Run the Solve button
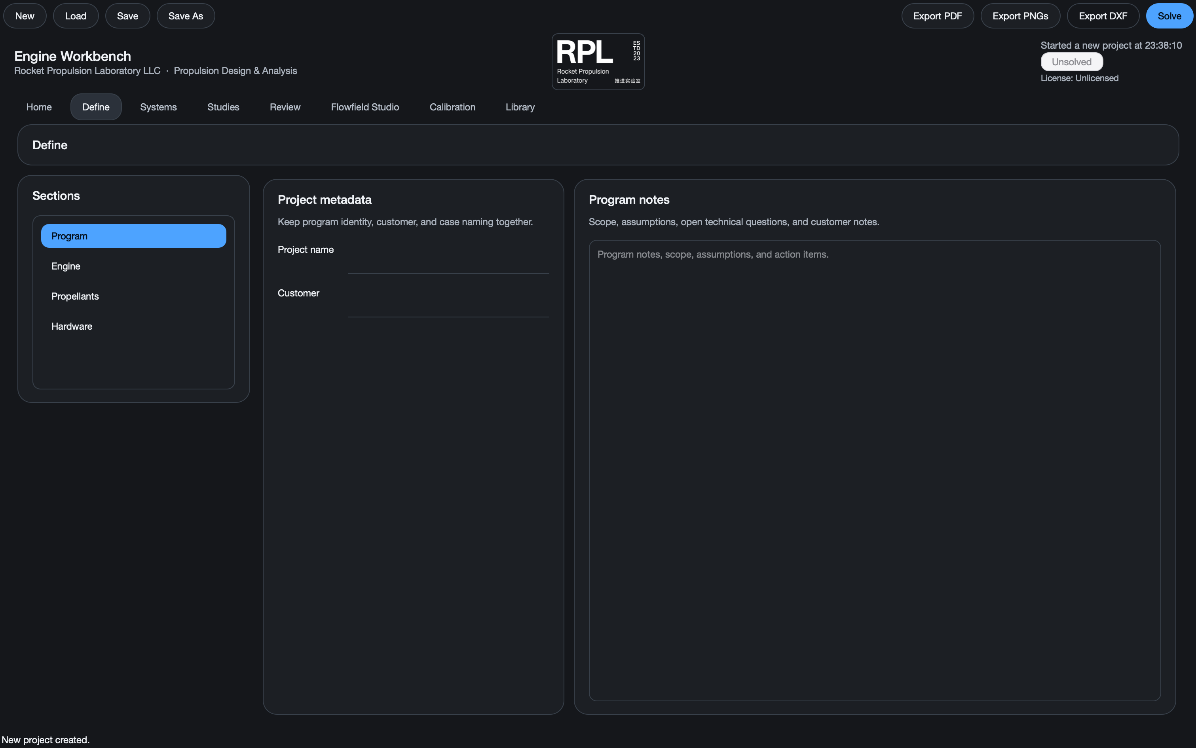The height and width of the screenshot is (748, 1196). (x=1169, y=16)
